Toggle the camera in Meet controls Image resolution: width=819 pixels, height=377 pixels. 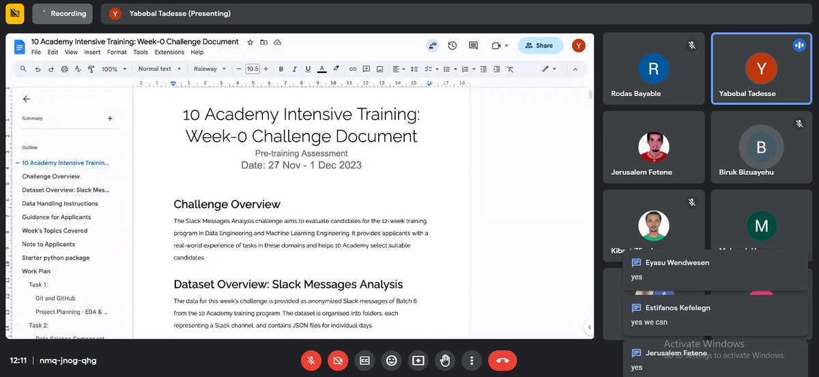337,361
